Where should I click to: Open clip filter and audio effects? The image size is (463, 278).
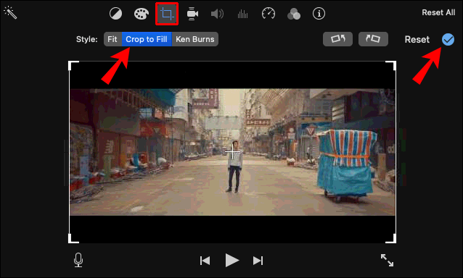pos(294,14)
